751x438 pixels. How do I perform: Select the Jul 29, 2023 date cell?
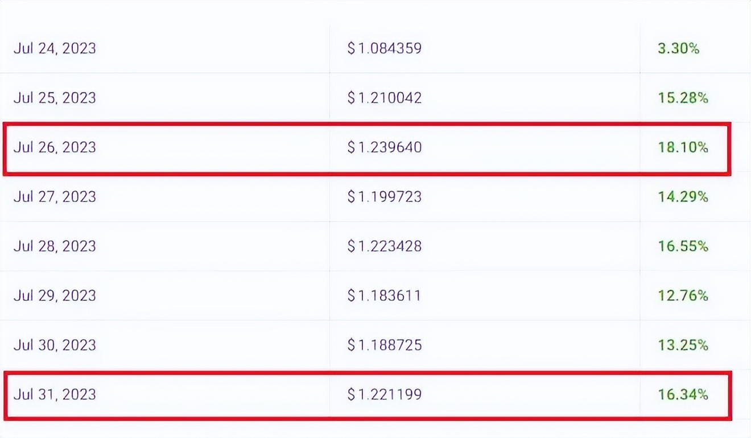(x=55, y=296)
